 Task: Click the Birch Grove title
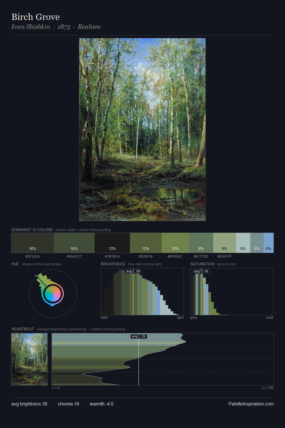tap(36, 17)
